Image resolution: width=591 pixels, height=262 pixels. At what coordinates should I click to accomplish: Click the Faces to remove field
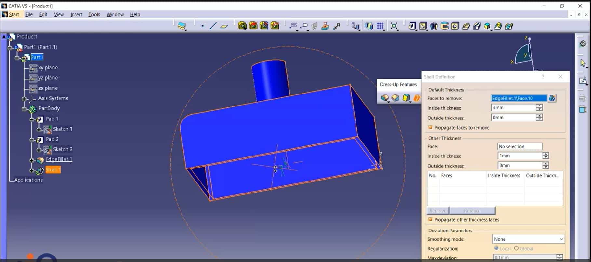519,98
